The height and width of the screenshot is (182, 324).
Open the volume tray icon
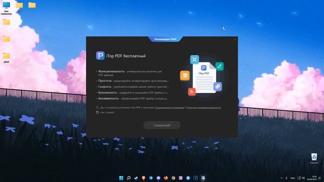[303, 178]
